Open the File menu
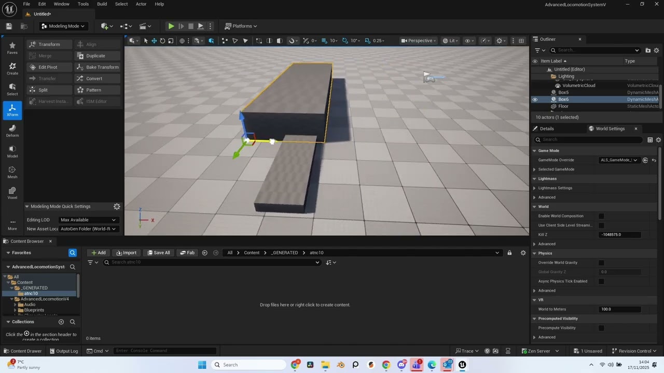The image size is (664, 373). (26, 4)
